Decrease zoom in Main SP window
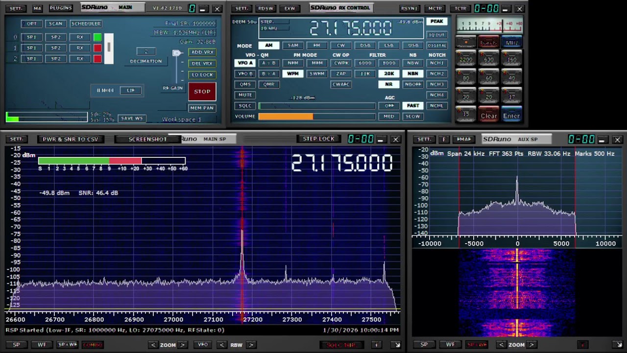627x353 pixels. tap(153, 345)
